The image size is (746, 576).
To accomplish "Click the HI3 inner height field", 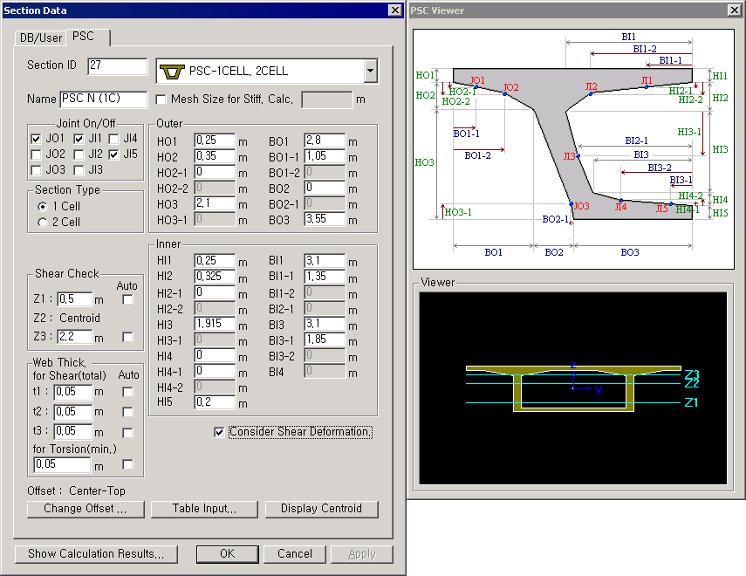I will (x=215, y=324).
